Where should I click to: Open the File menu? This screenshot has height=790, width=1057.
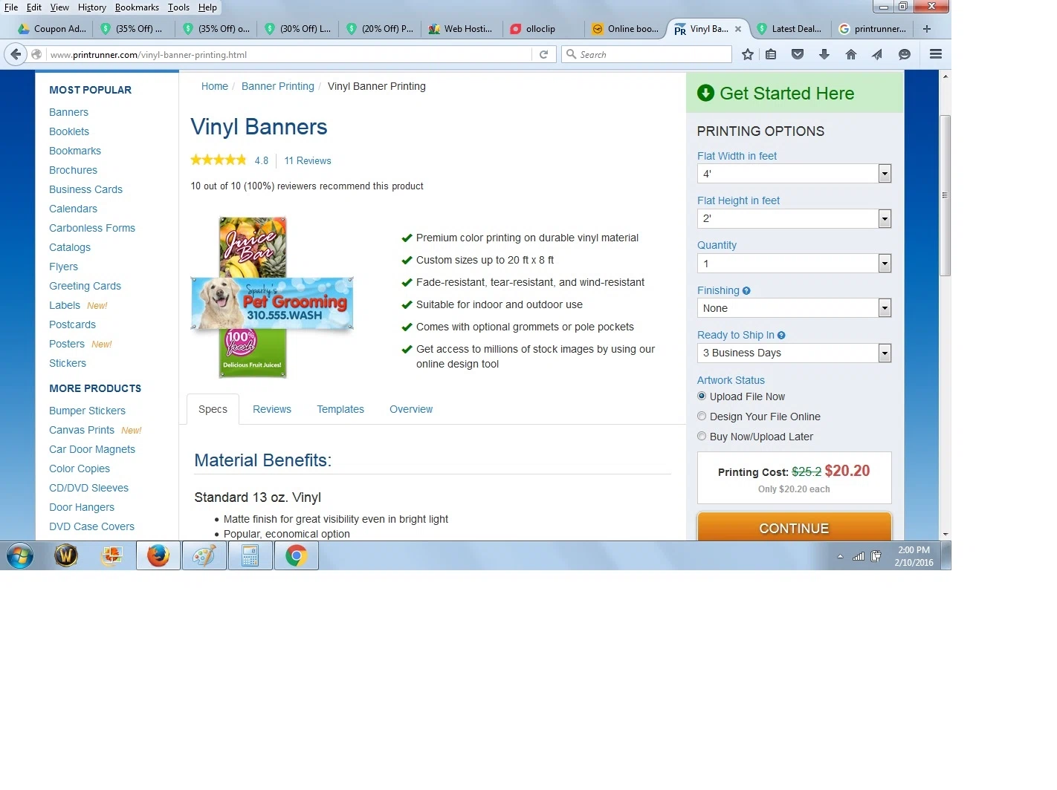tap(11, 7)
